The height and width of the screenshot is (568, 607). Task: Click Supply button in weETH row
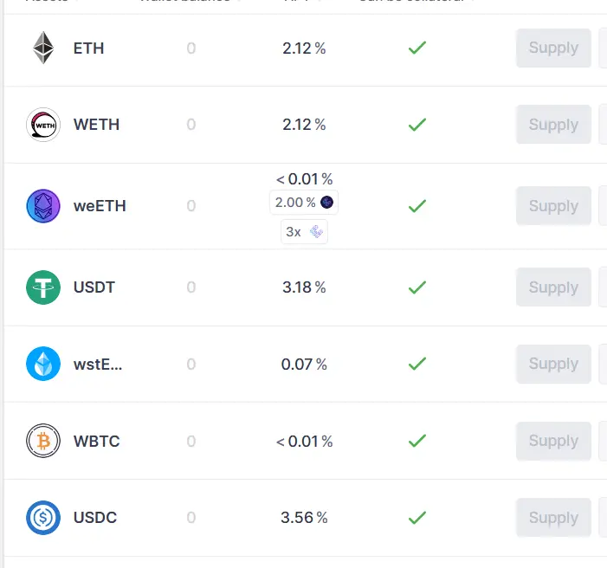(x=553, y=206)
